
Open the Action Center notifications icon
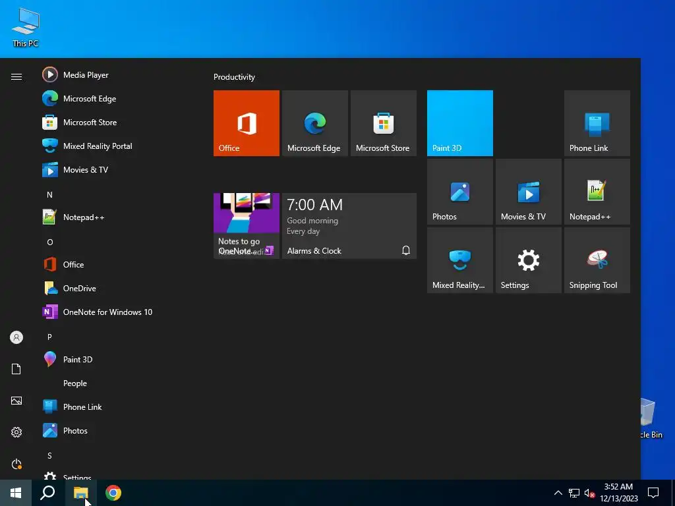click(653, 493)
